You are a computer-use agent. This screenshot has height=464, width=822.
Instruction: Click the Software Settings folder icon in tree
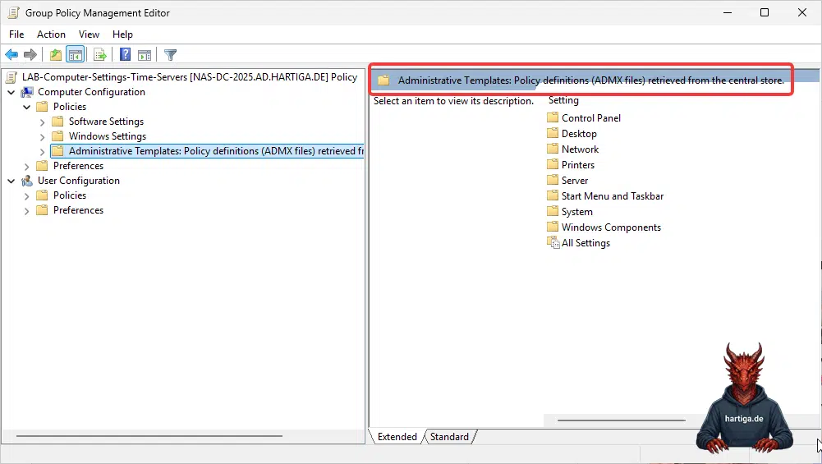pos(57,122)
